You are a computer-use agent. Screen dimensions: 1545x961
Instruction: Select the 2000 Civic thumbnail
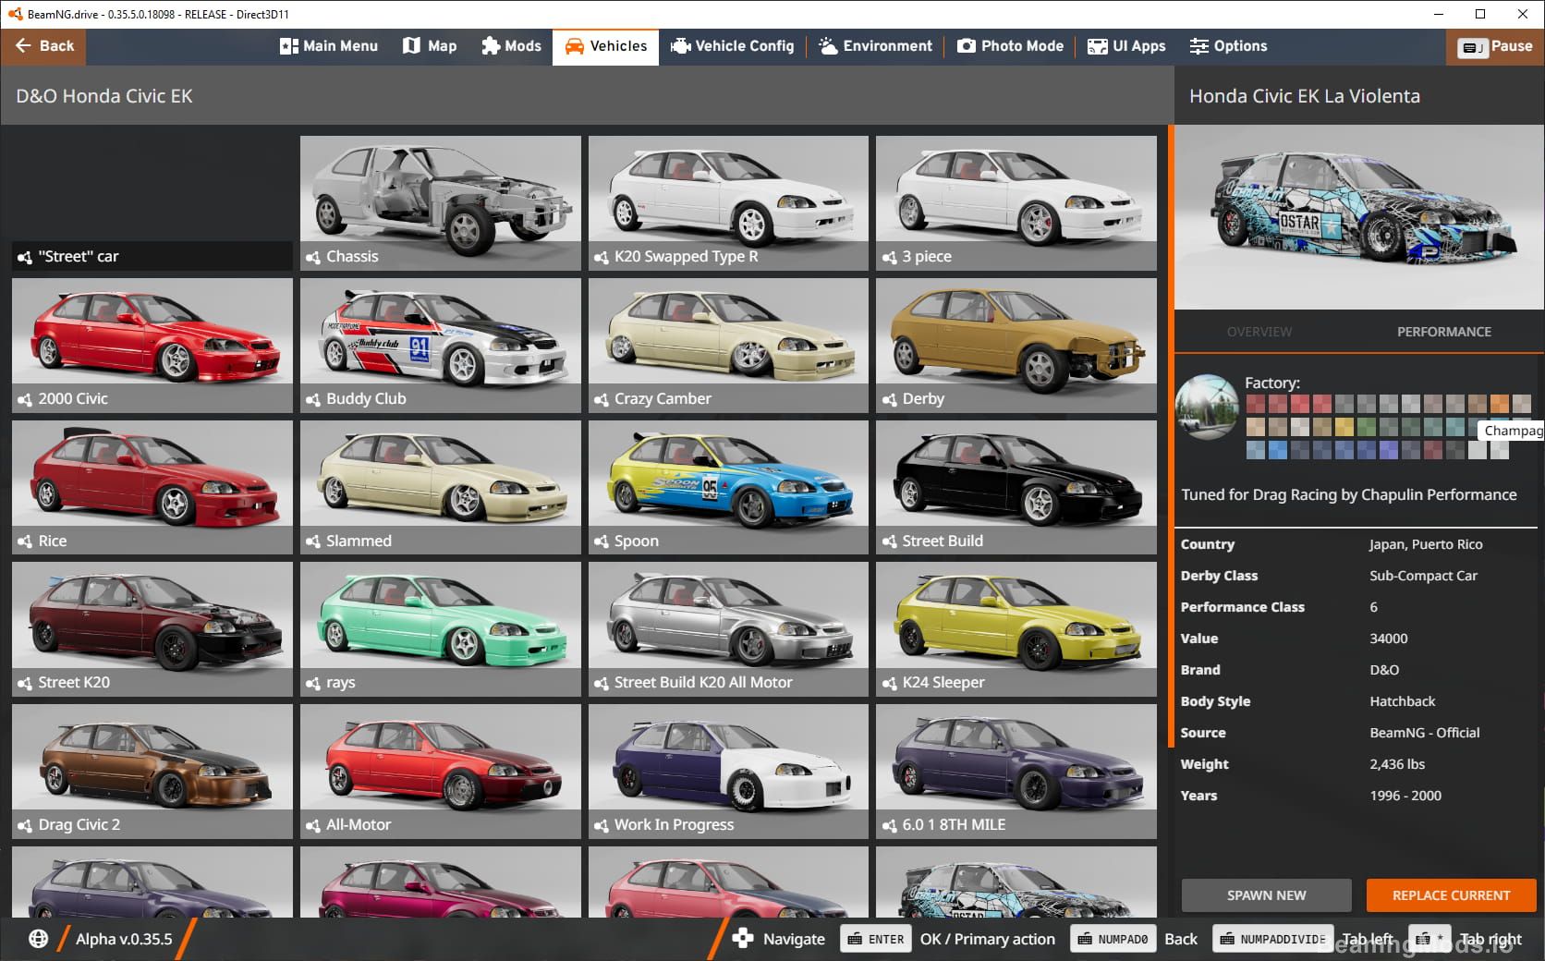(152, 346)
